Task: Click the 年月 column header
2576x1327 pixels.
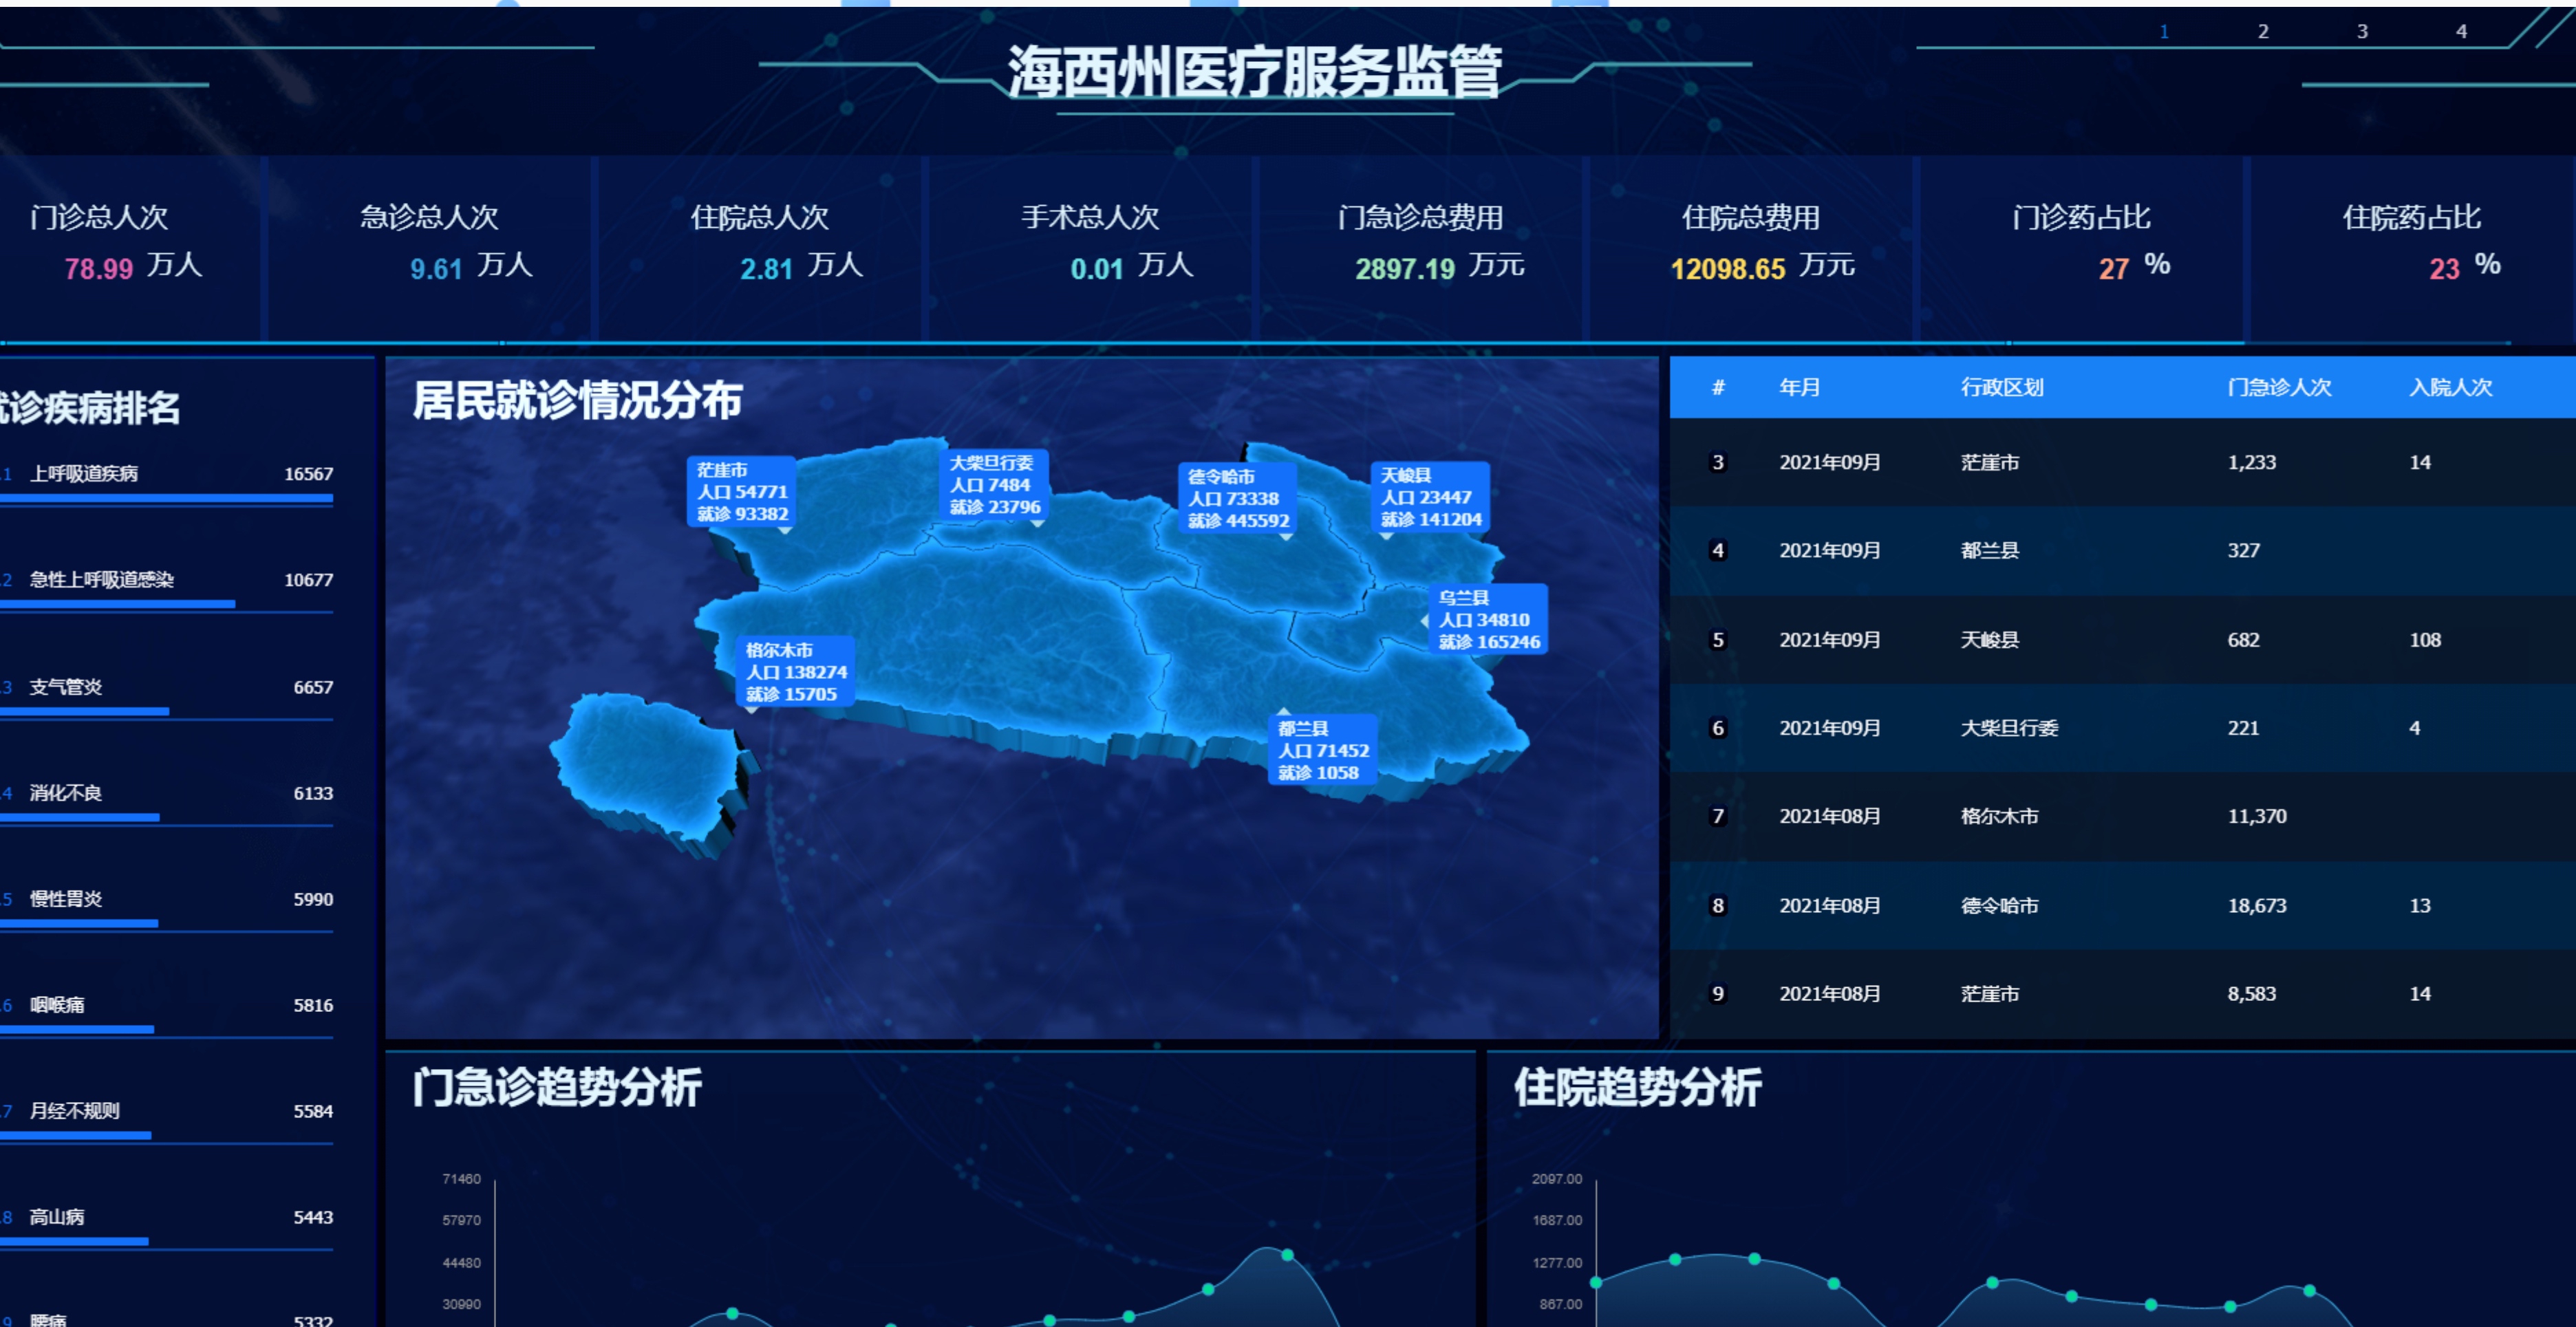Action: click(x=1799, y=387)
